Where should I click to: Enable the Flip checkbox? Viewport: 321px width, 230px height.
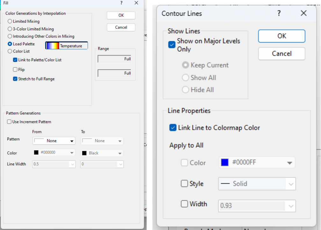pyautogui.click(x=15, y=69)
